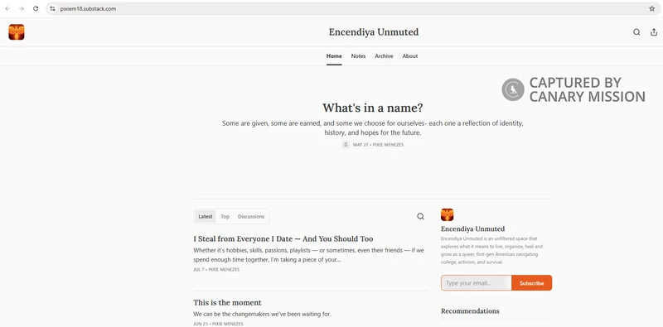
Task: Go to the Archive tab
Action: coord(384,56)
